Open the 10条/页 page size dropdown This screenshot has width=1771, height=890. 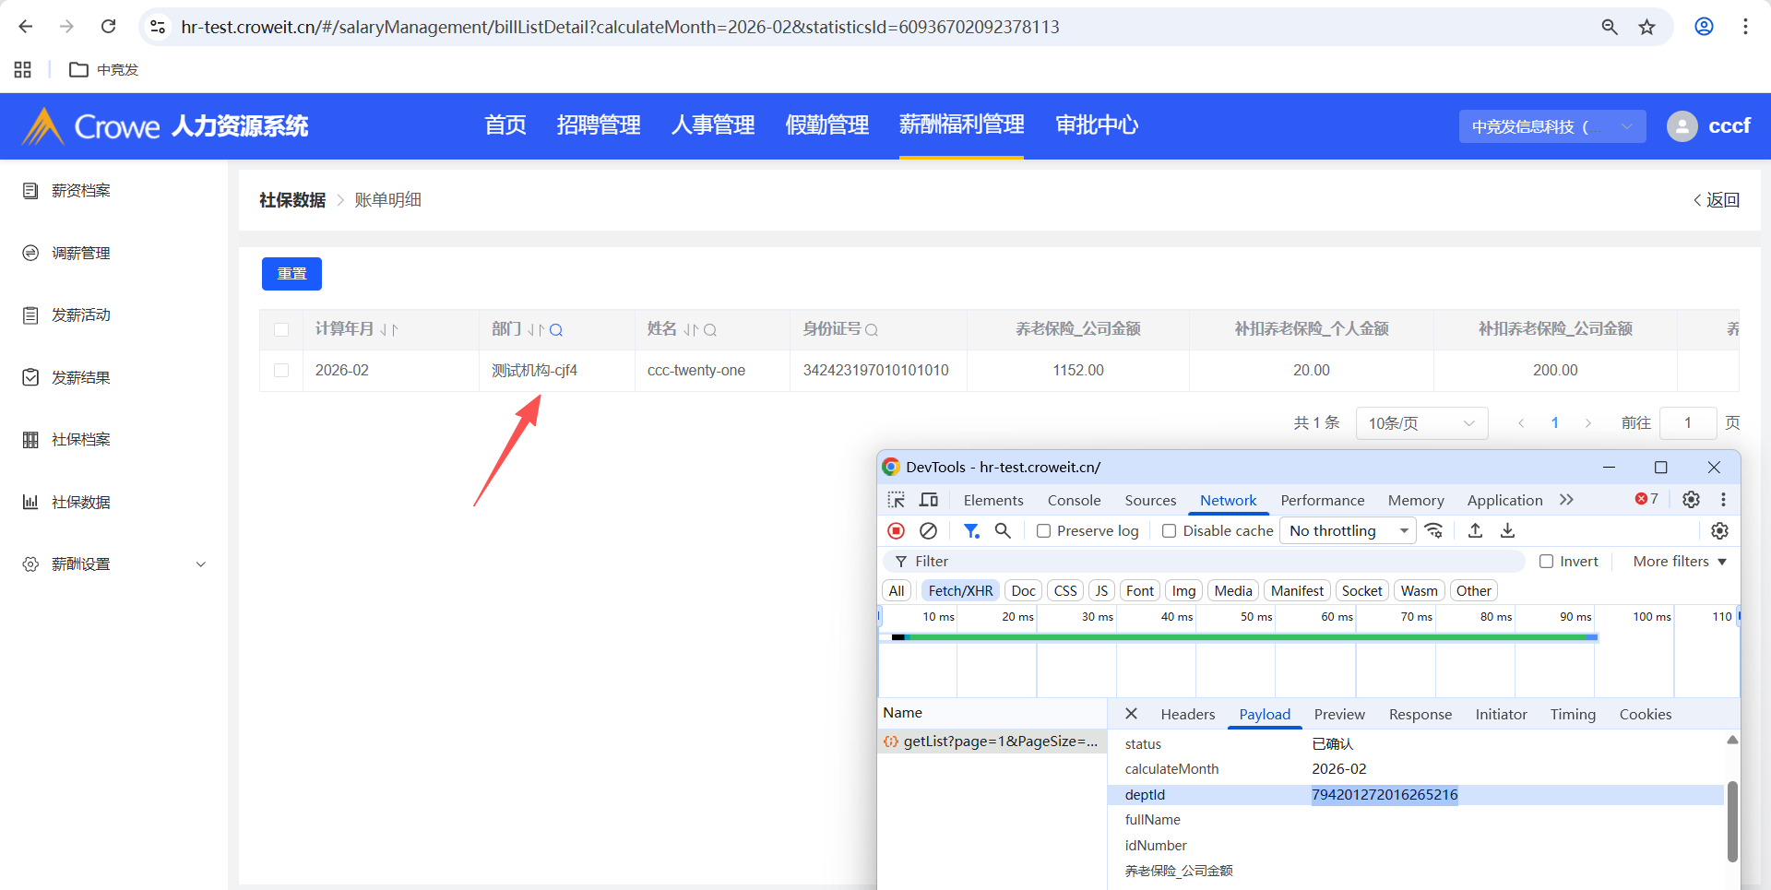(1420, 423)
